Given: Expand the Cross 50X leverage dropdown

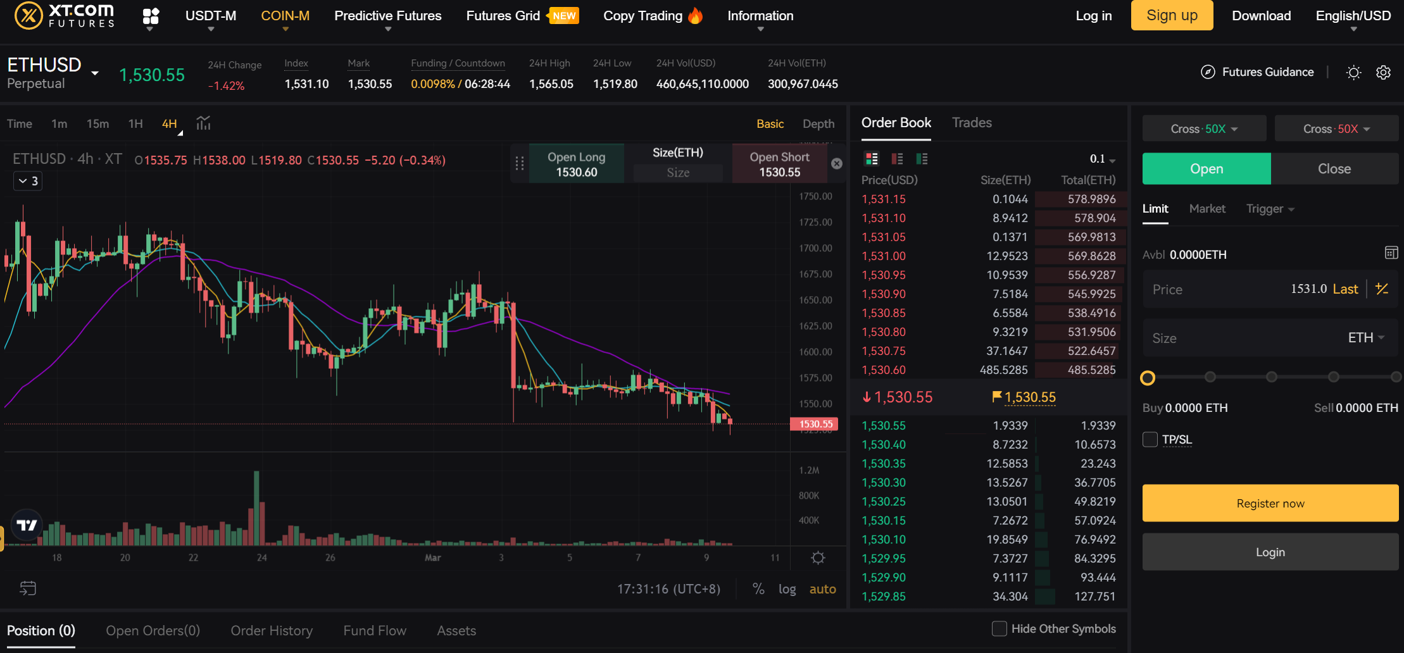Looking at the screenshot, I should (1203, 128).
